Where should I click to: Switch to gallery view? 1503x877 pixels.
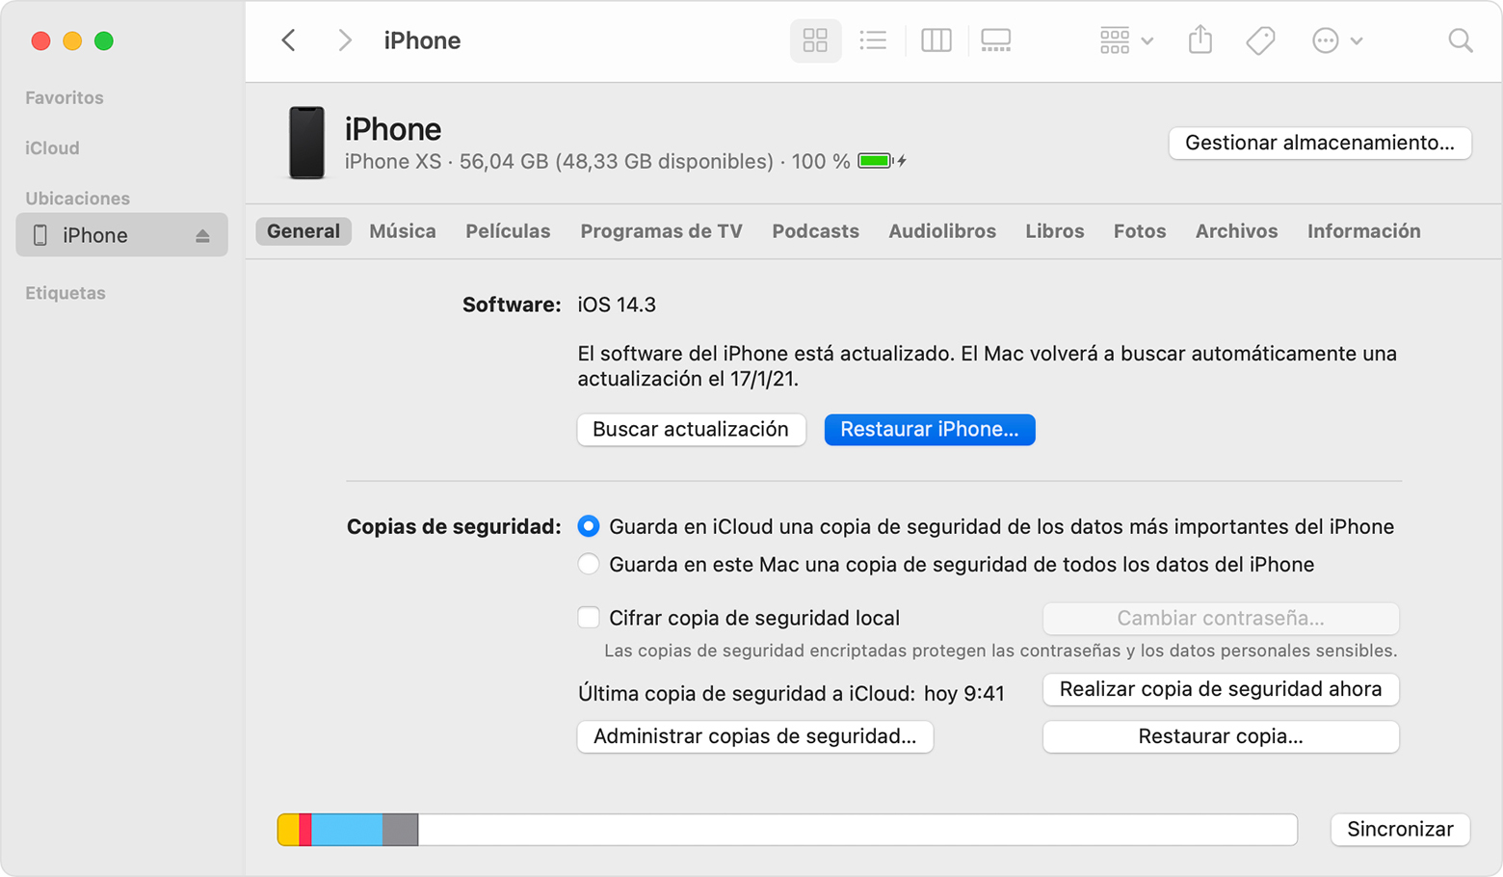(x=995, y=40)
